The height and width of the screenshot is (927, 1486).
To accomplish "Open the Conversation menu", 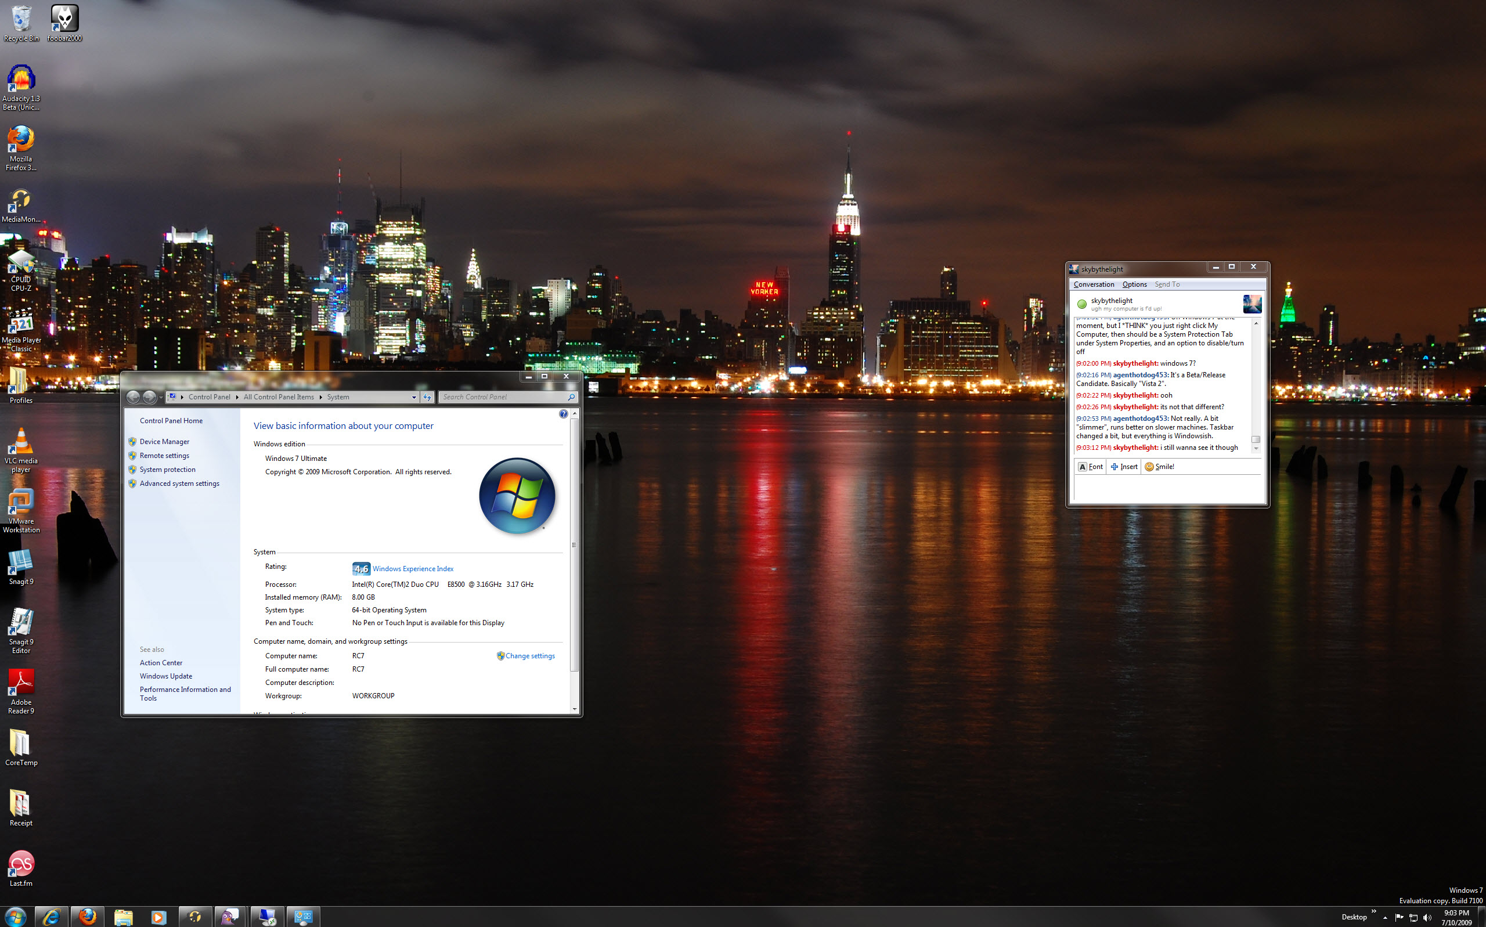I will (1094, 284).
